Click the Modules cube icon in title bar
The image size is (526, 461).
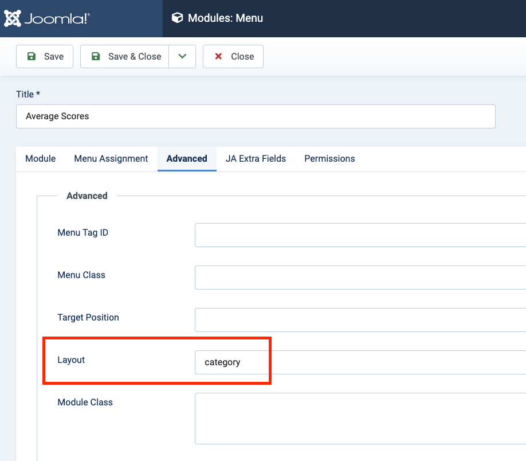click(178, 18)
